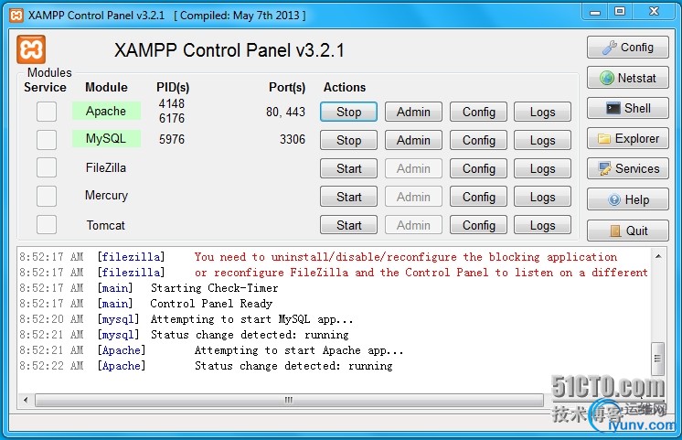Click log line 'Starting Check-Timer'
This screenshot has width=682, height=440.
tap(214, 287)
